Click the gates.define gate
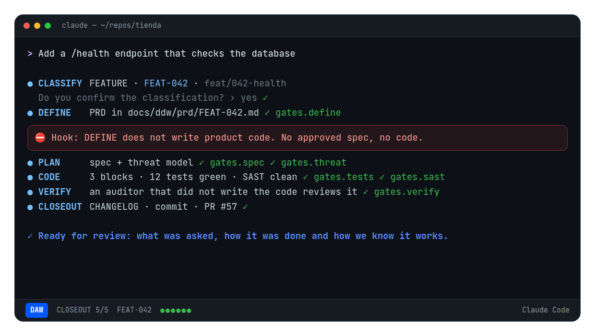The image size is (595, 336). click(x=308, y=113)
